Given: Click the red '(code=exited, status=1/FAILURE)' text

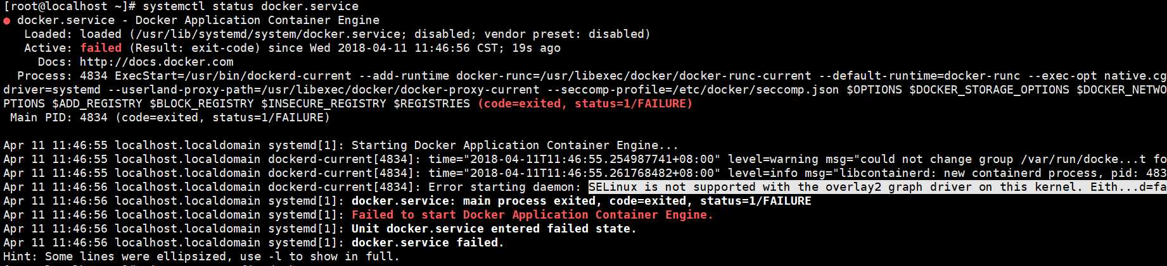Looking at the screenshot, I should click(585, 104).
